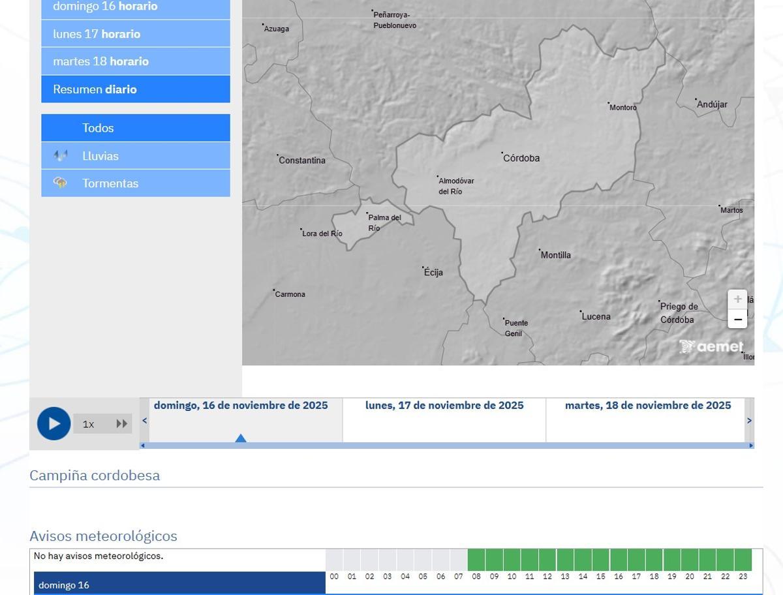Click the 1x playback speed selector

coord(89,424)
